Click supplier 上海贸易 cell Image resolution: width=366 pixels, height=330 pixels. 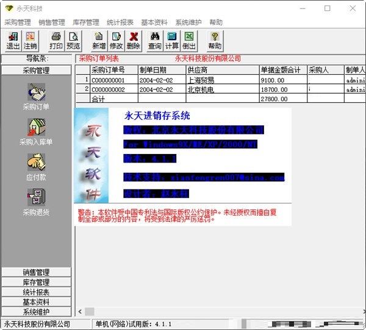(223, 80)
